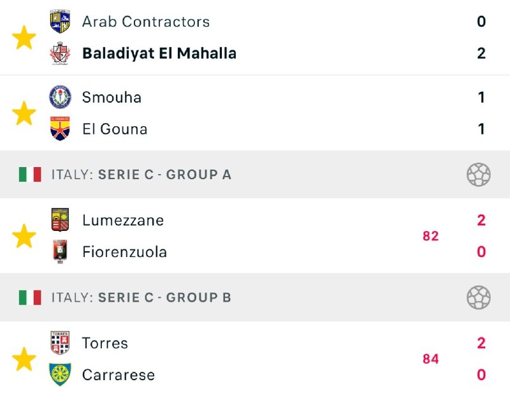Image resolution: width=510 pixels, height=396 pixels.
Task: Click the Serie C Group B ball icon
Action: (478, 297)
